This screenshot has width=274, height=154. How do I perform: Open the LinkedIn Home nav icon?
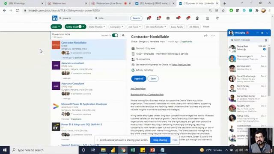[x=149, y=18]
